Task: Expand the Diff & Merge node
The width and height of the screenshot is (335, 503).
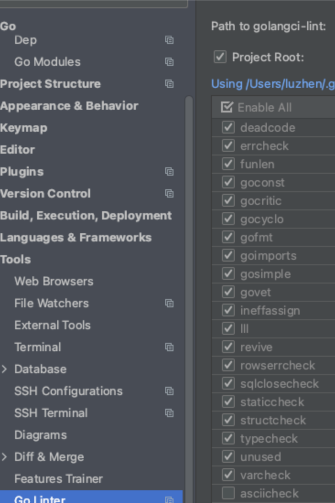Action: click(5, 457)
